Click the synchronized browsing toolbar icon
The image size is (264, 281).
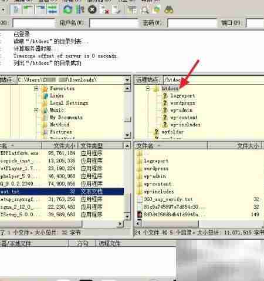157,9
